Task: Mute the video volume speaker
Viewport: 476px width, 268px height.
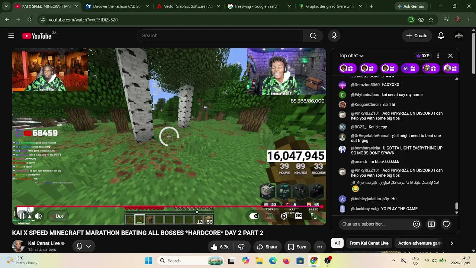Action: 38,216
